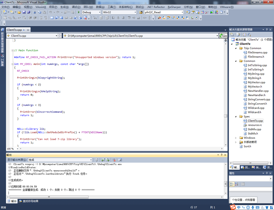Toggle alphabetical sort in Properties panel
This screenshot has width=274, height=210.
(237, 184)
